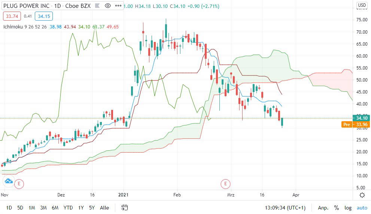
Task: Click the Feb label on time axis
Action: pos(177,195)
